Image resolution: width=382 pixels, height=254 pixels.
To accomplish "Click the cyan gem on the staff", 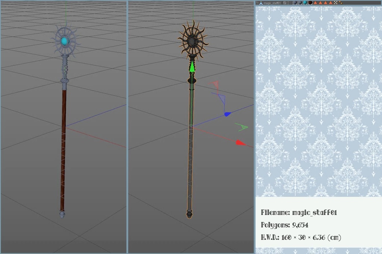I will 64,41.
